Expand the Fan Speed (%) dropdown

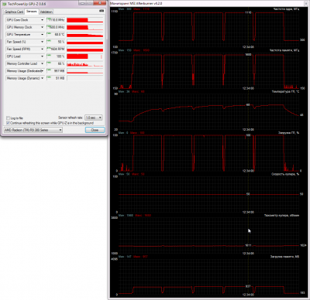point(43,42)
